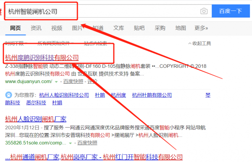The image size is (252, 162).
Task: Click the camera image search icon
Action: click(204, 11)
